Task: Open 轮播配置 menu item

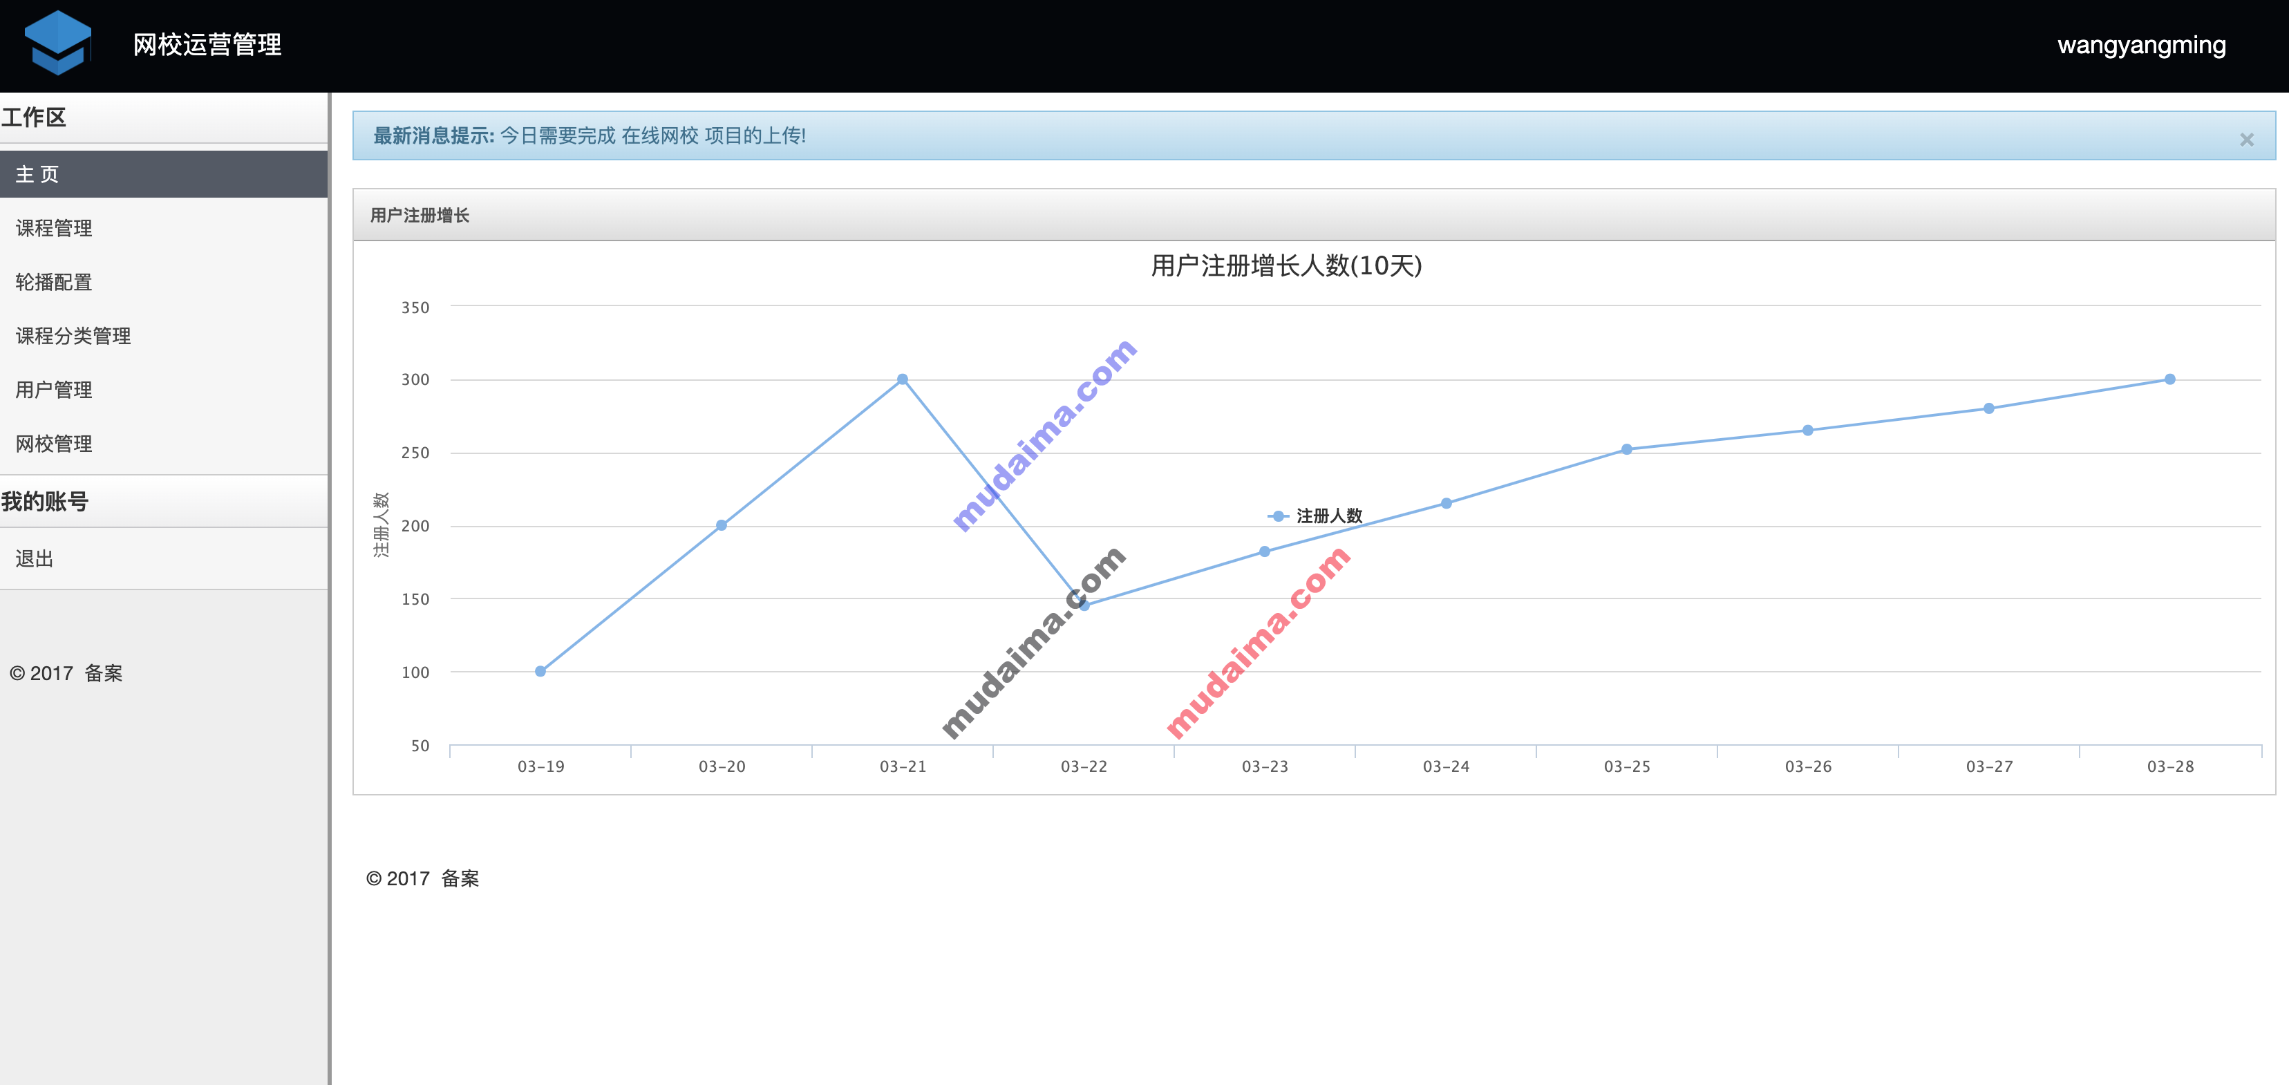Action: coord(164,282)
